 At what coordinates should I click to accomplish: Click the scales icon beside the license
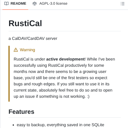35,4
